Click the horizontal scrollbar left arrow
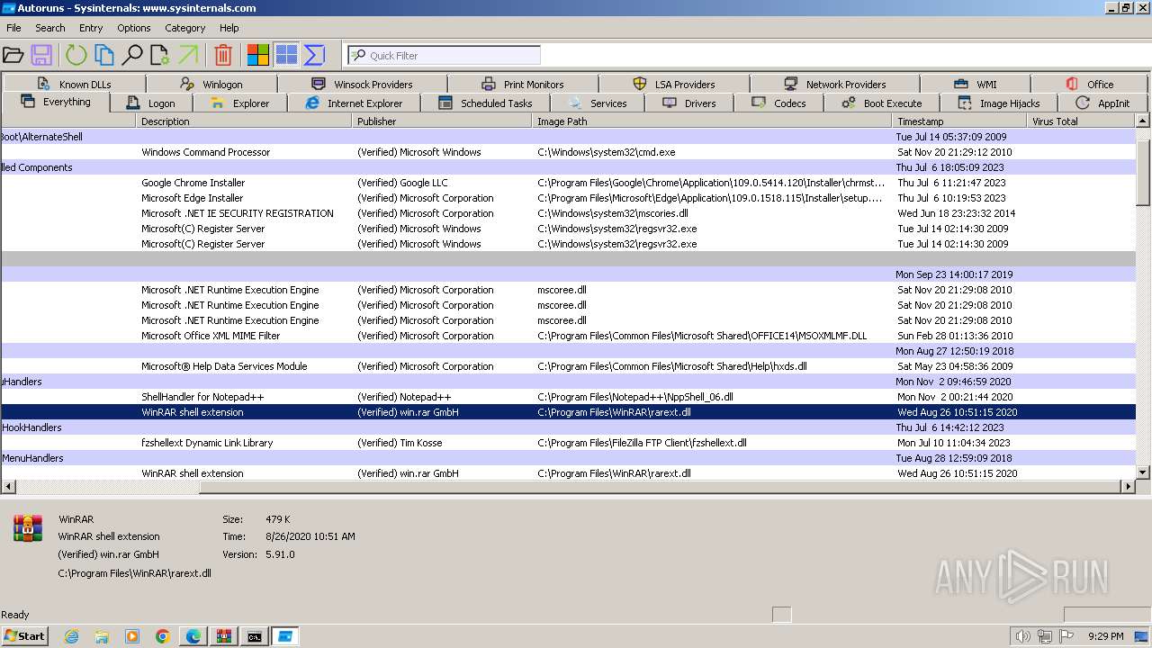Screen dimensions: 1152x648 coord(8,486)
